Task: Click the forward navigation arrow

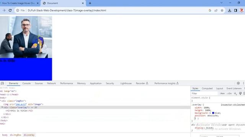Action: click(x=4, y=10)
